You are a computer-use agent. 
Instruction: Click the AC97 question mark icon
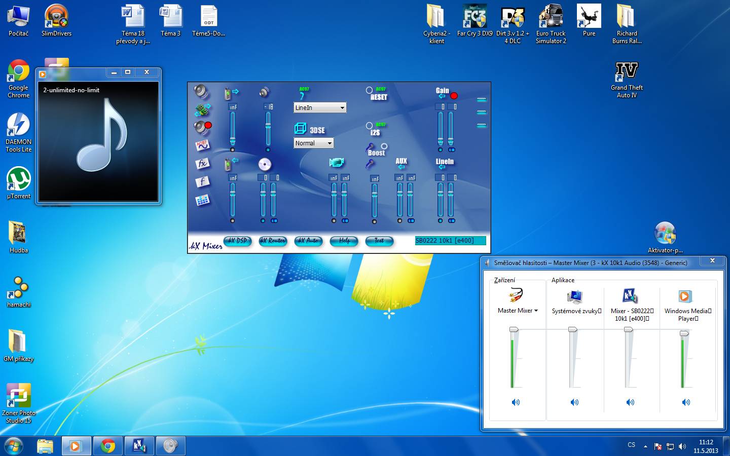(x=303, y=93)
